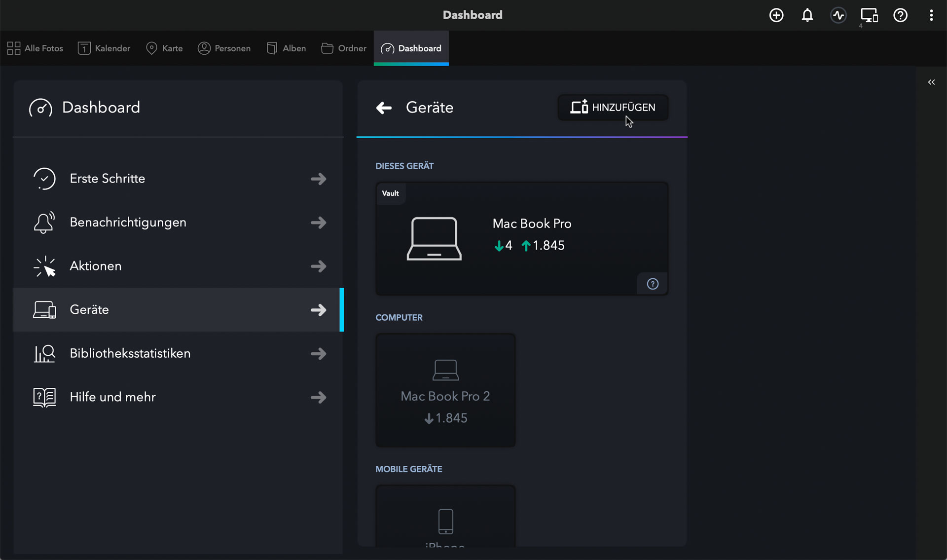The image size is (947, 560).
Task: Click the DIESES GERÄT heading
Action: (404, 166)
